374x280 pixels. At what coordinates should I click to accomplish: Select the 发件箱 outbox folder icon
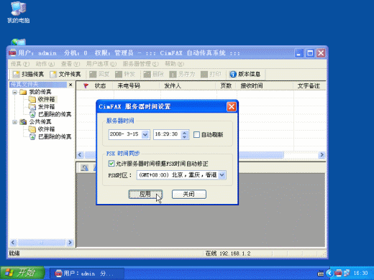click(32, 107)
